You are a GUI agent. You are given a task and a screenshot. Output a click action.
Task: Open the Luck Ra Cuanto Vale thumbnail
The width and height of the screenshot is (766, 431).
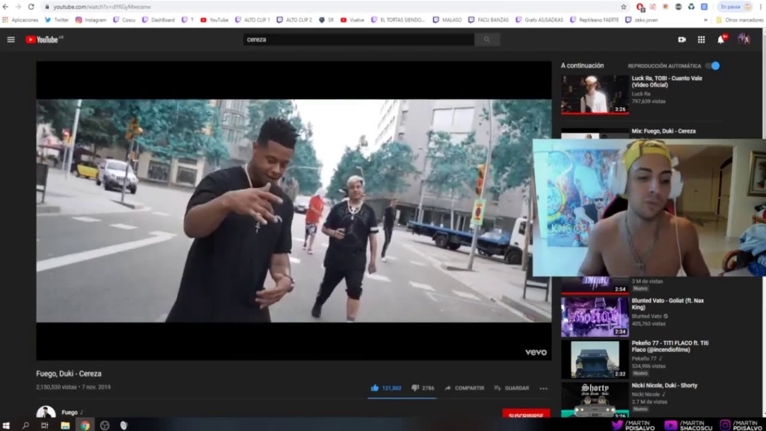coord(595,94)
